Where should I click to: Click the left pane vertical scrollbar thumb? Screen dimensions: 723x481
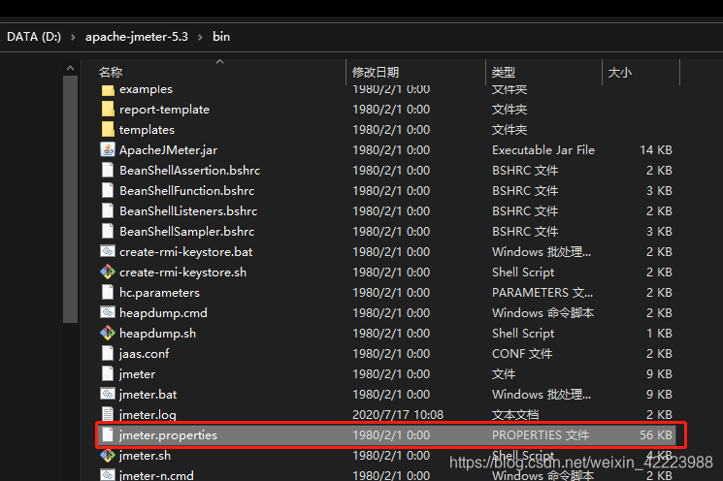pos(70,199)
